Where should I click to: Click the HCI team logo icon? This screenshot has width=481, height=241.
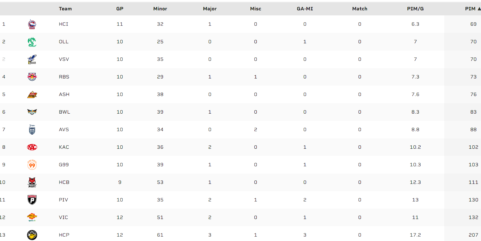click(32, 24)
